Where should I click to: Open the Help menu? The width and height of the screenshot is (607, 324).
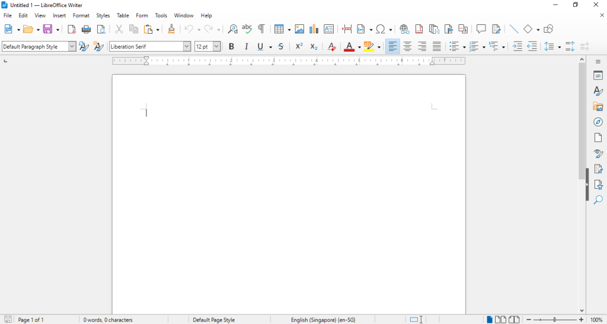pos(206,15)
